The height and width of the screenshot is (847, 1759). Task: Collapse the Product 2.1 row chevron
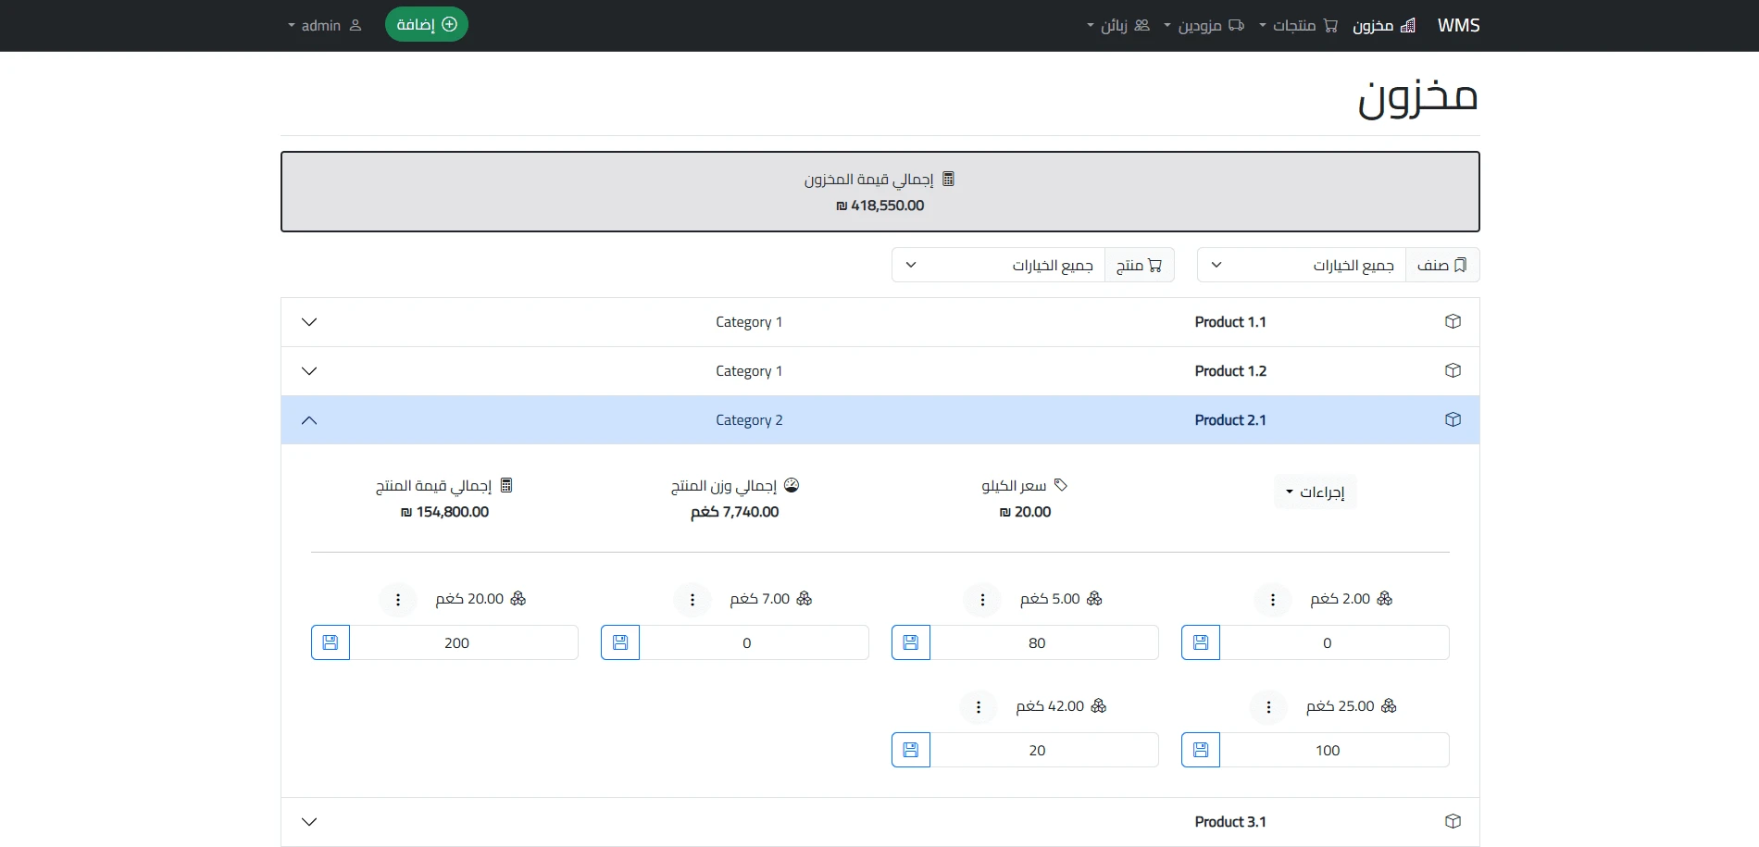point(309,420)
